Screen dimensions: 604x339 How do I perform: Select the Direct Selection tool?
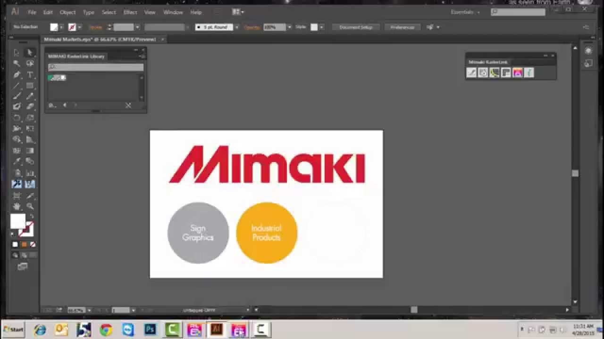30,52
